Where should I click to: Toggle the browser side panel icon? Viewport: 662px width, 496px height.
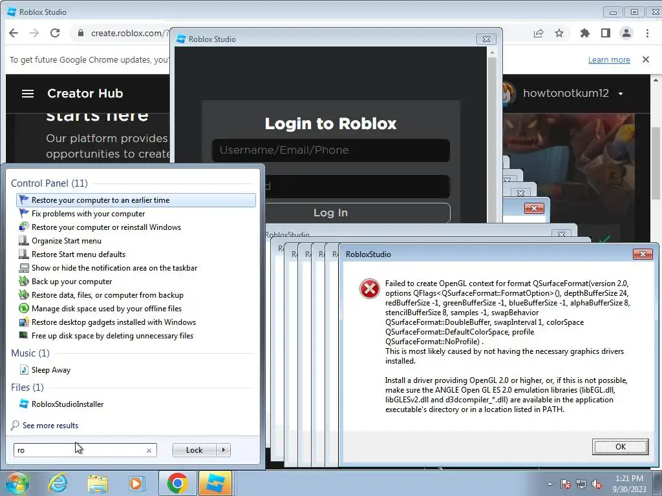coord(605,34)
